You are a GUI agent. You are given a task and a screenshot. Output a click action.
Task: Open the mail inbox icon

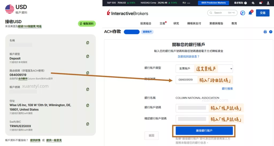(x=261, y=3)
